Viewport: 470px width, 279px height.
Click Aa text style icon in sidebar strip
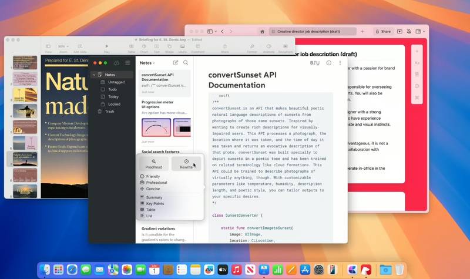tap(417, 63)
